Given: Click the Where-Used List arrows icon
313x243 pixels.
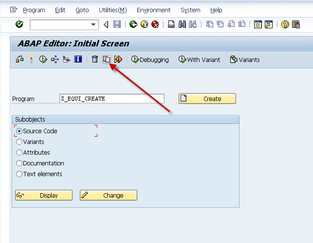Looking at the screenshot, I should click(55, 60).
